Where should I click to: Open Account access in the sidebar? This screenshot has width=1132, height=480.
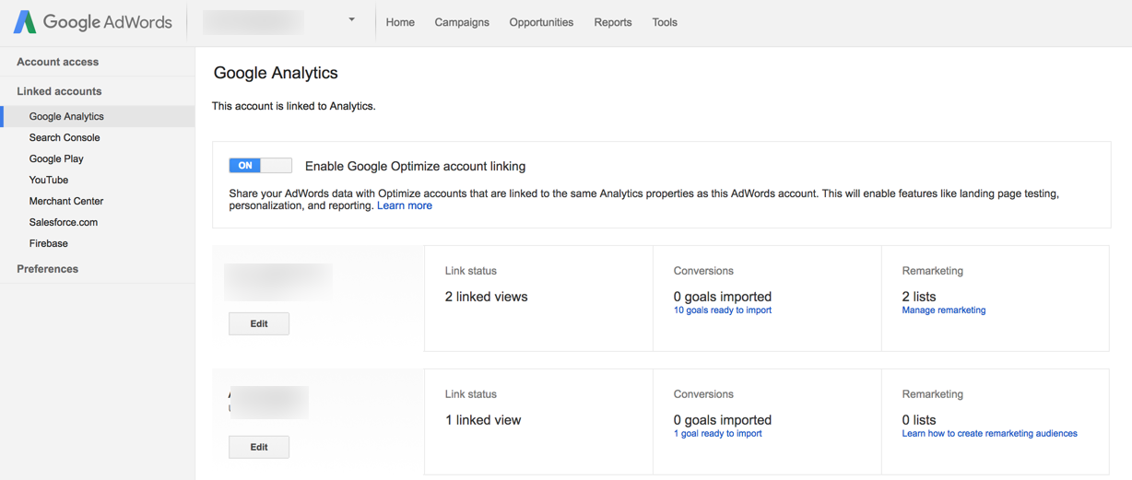coord(57,62)
